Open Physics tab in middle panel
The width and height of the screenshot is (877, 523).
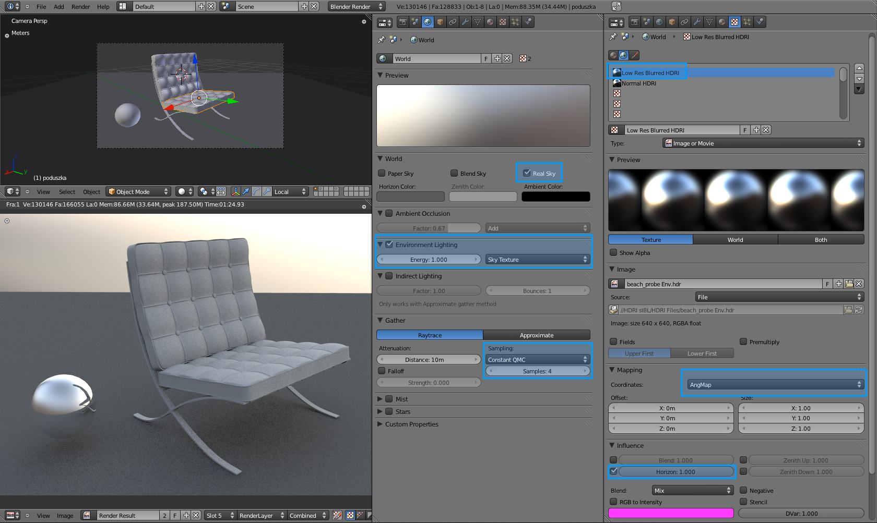click(x=528, y=22)
